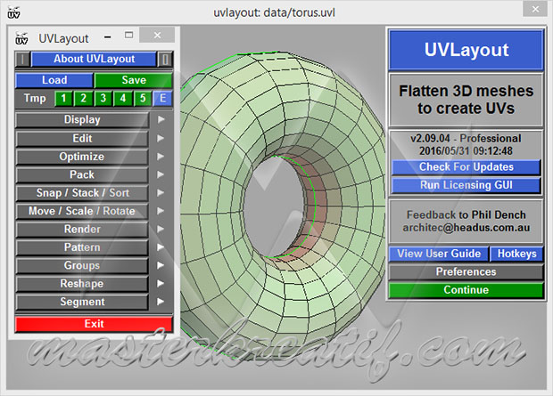
Task: Click the v2.09.04 - Professional version text
Action: click(x=466, y=138)
